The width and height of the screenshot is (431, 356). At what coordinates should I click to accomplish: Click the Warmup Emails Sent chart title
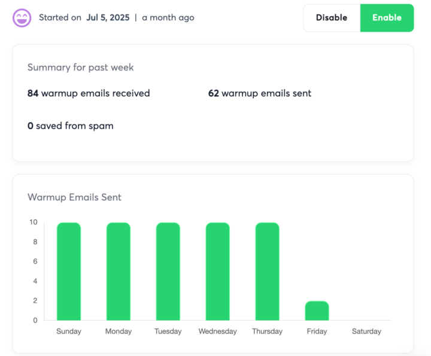click(74, 197)
